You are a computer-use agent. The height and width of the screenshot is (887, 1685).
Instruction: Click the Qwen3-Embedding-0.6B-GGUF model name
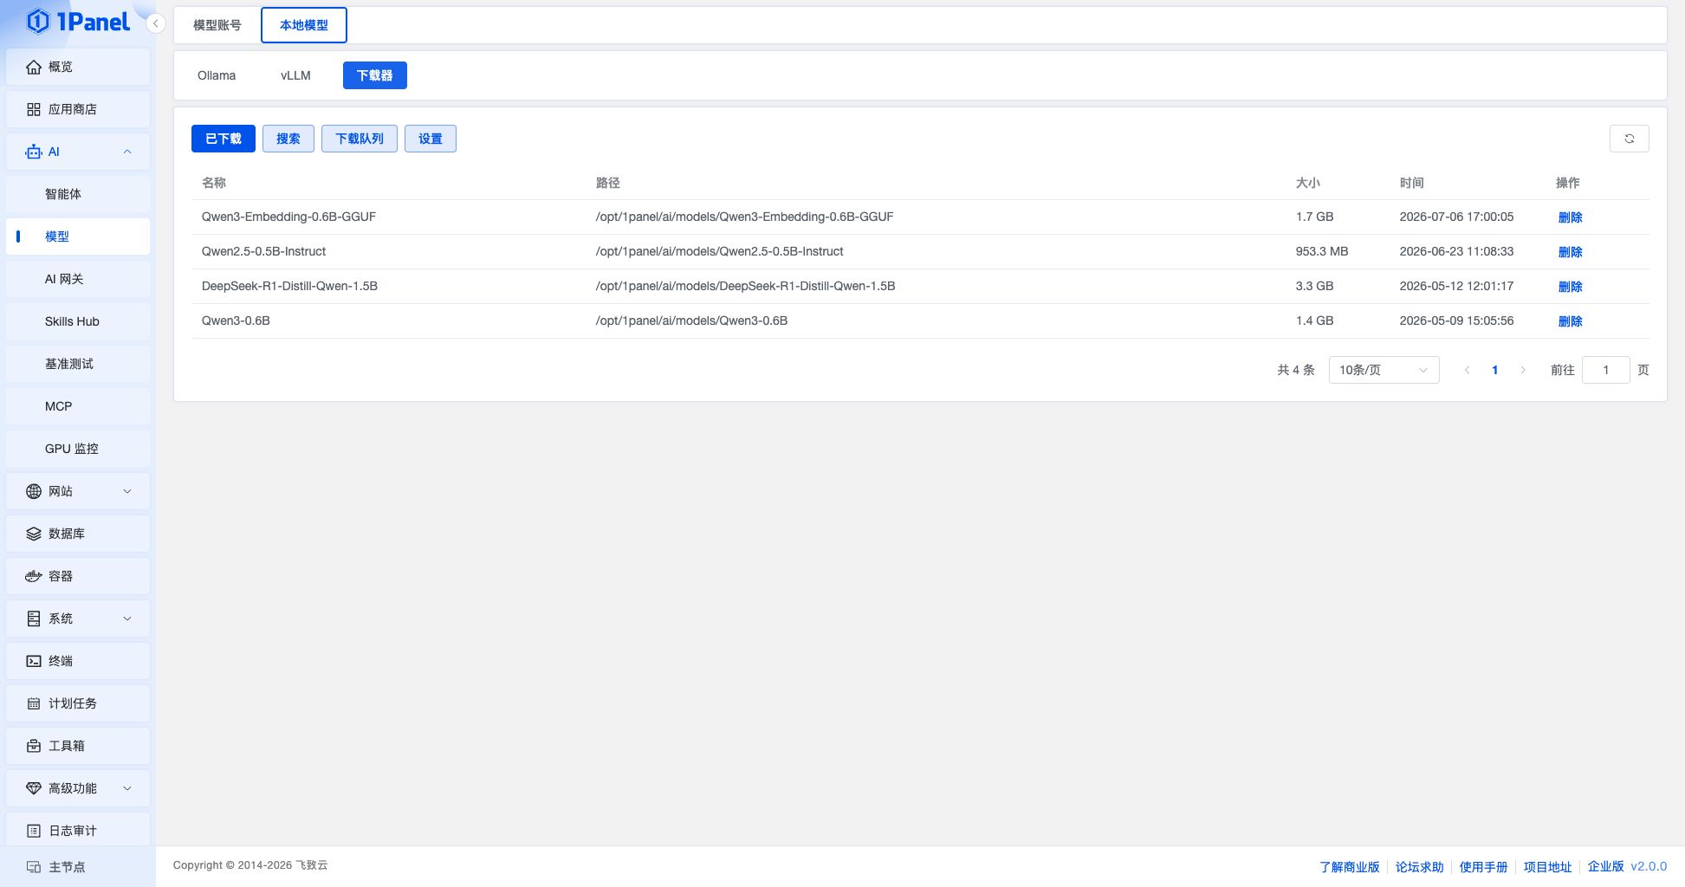(288, 217)
